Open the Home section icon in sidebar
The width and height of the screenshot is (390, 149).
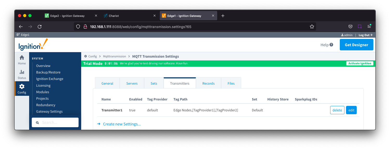pyautogui.click(x=22, y=58)
